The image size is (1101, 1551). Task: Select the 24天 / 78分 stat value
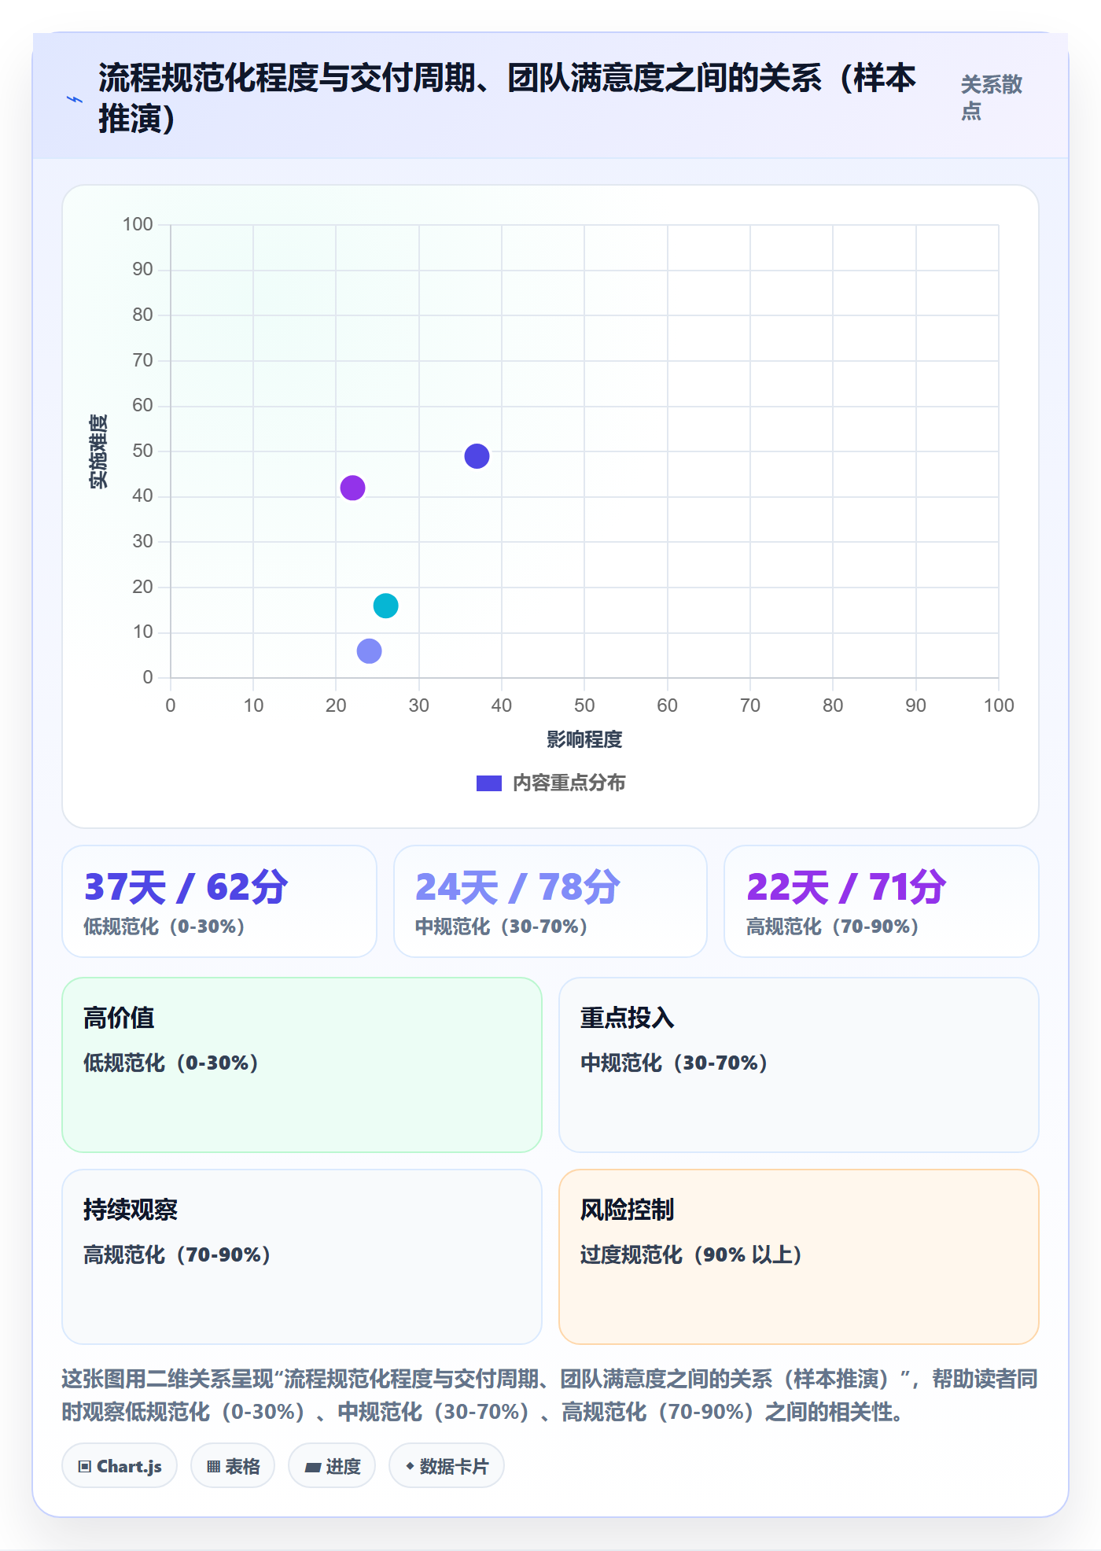click(x=517, y=887)
